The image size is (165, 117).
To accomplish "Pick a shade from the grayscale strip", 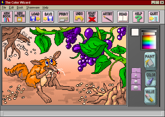I will [x=149, y=31].
